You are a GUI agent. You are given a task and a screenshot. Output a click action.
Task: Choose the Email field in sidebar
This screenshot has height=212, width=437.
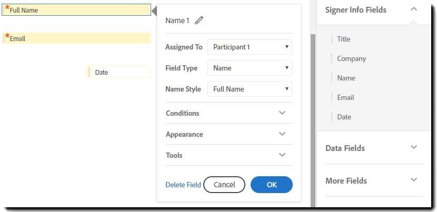(x=345, y=97)
